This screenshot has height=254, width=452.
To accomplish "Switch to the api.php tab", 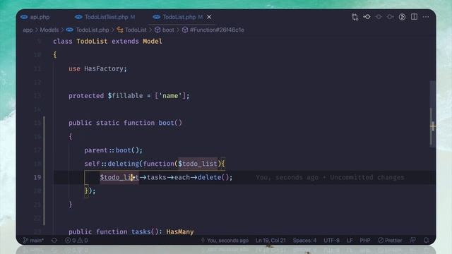I will click(35, 17).
